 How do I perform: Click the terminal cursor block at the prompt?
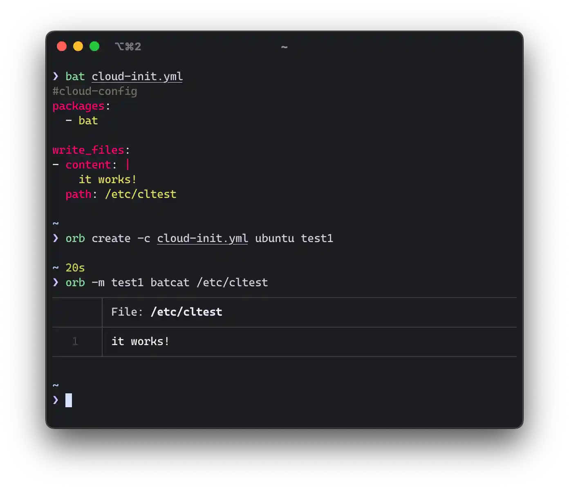69,400
